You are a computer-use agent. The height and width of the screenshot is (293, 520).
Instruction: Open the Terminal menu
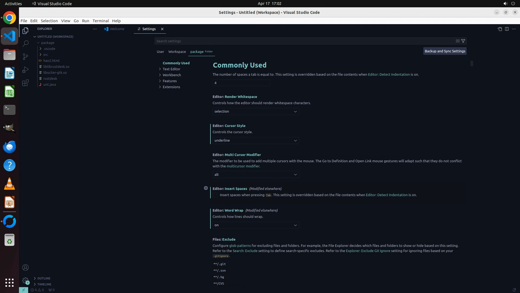point(100,21)
